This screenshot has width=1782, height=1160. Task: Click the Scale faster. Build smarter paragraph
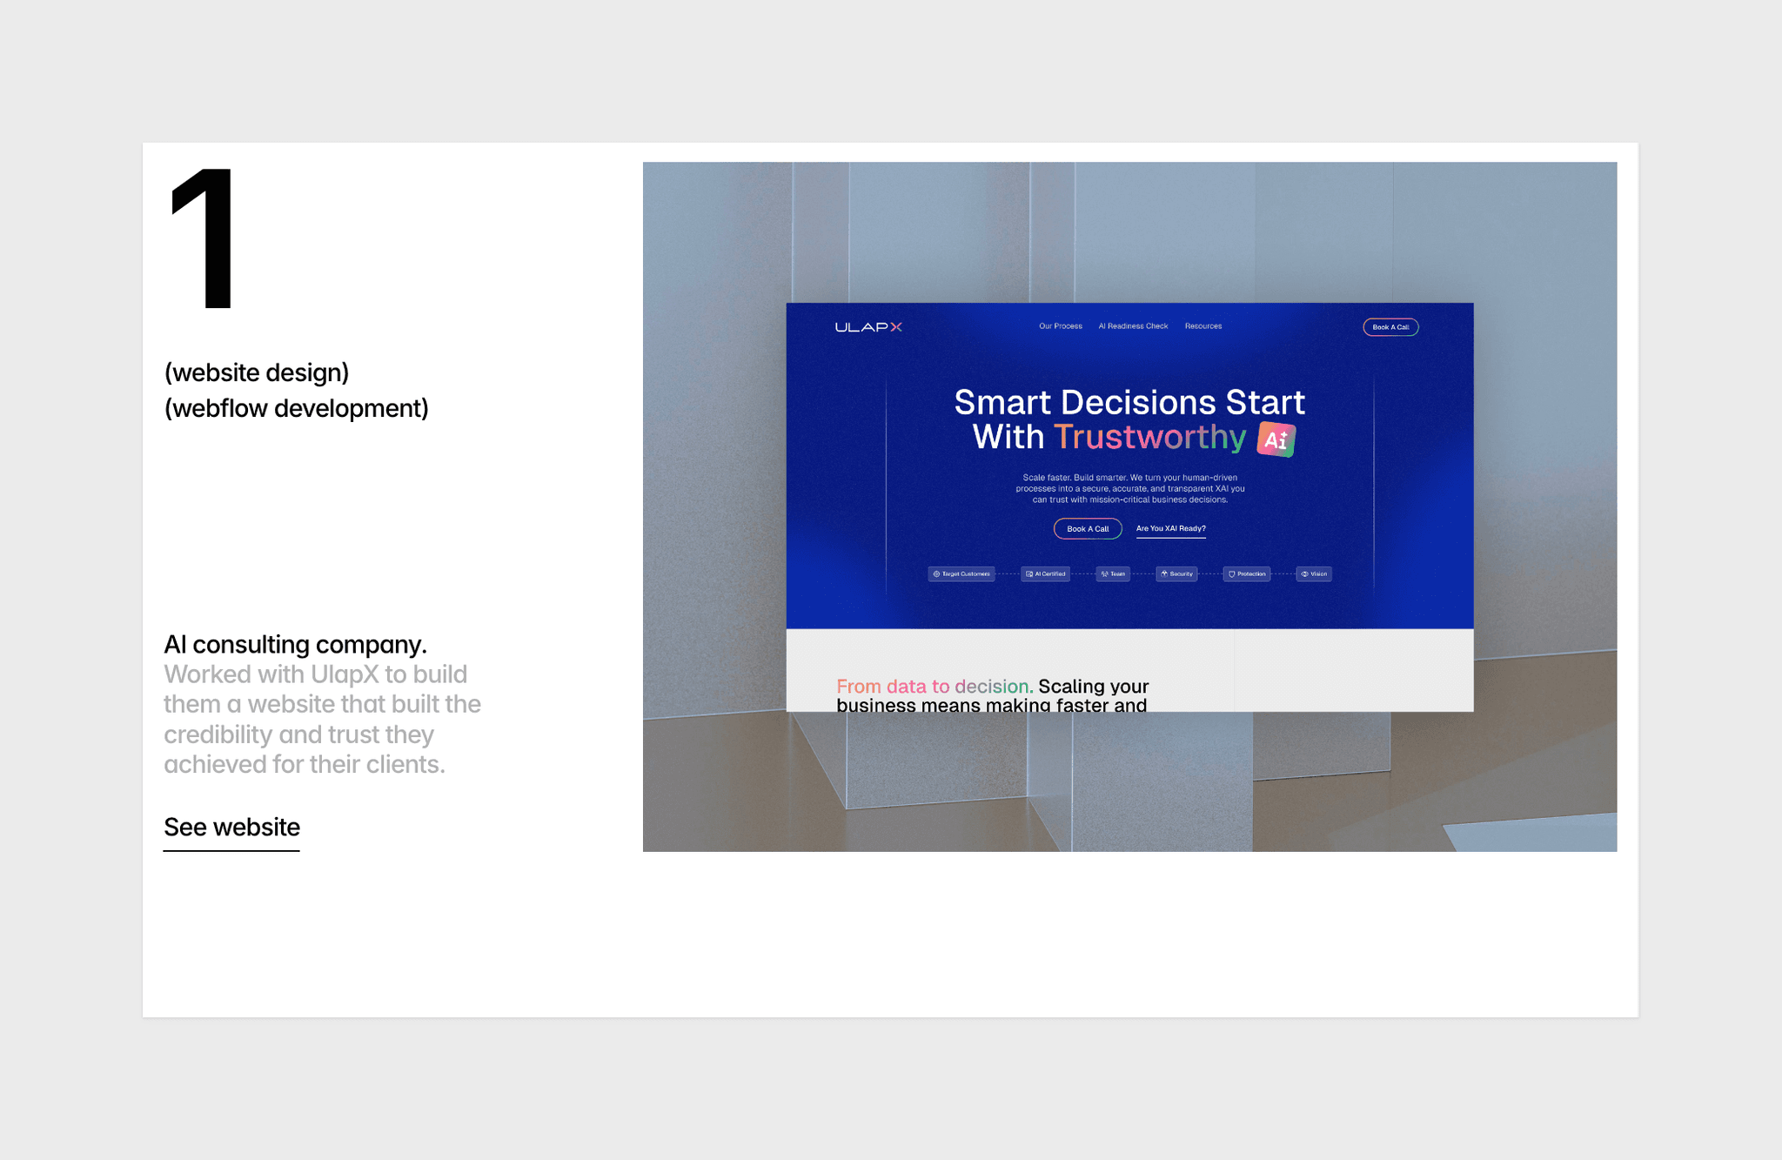point(1129,488)
